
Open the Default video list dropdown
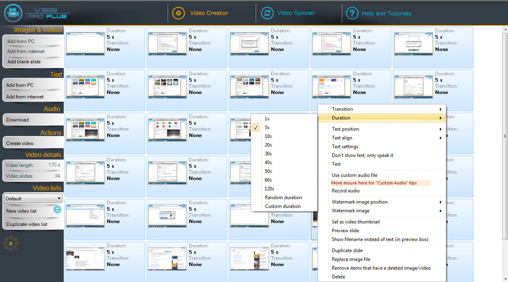pyautogui.click(x=33, y=198)
